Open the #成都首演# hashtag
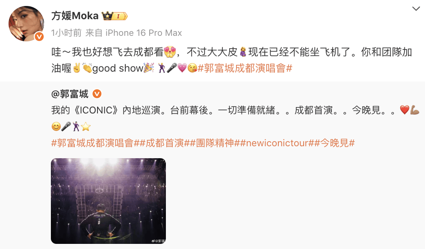 click(165, 143)
